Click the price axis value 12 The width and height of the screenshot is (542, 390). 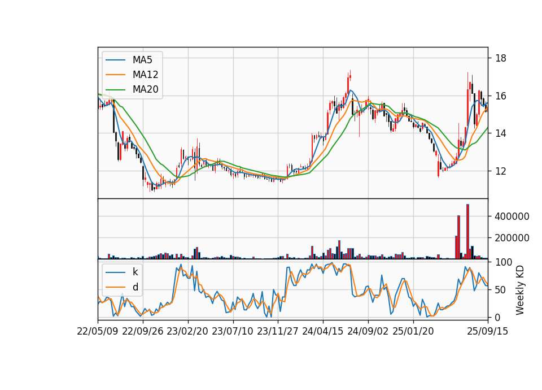coord(501,171)
